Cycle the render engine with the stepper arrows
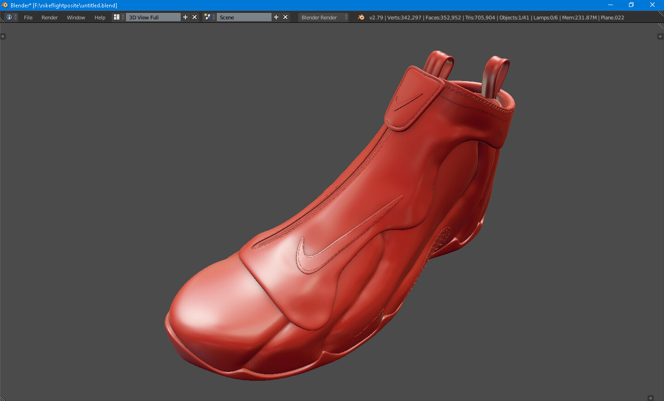 (x=345, y=17)
